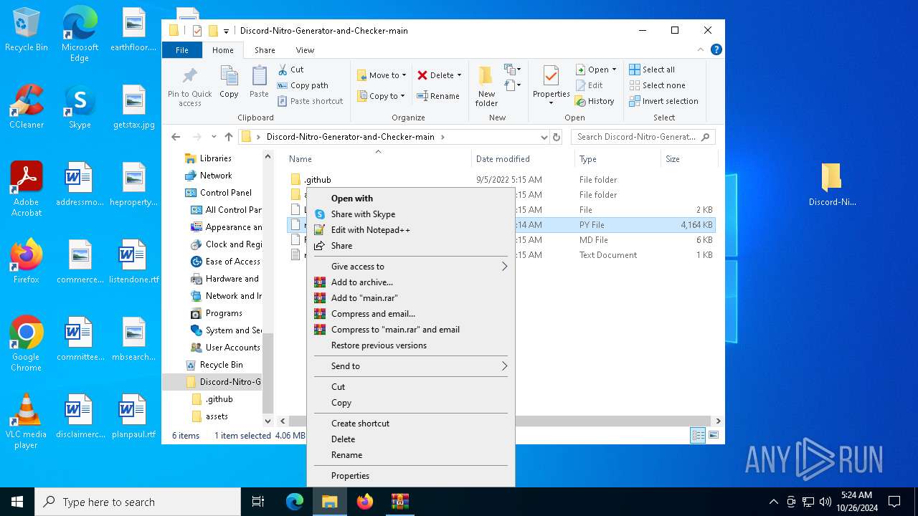Screen dimensions: 918x516
Task: Open the CCleaner desktop icon
Action: click(x=27, y=107)
